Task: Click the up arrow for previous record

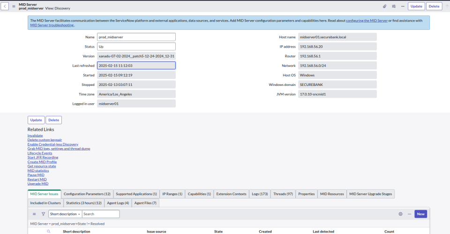Action: tap(447, 6)
